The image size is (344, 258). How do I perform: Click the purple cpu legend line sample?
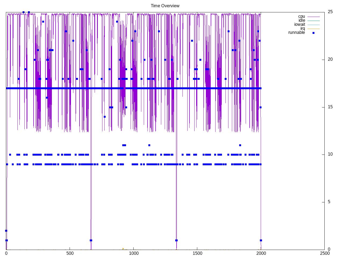click(313, 17)
